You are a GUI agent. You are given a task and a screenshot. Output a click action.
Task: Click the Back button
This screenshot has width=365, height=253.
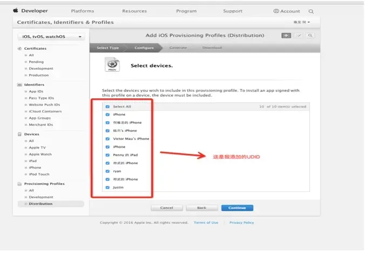pyautogui.click(x=202, y=208)
